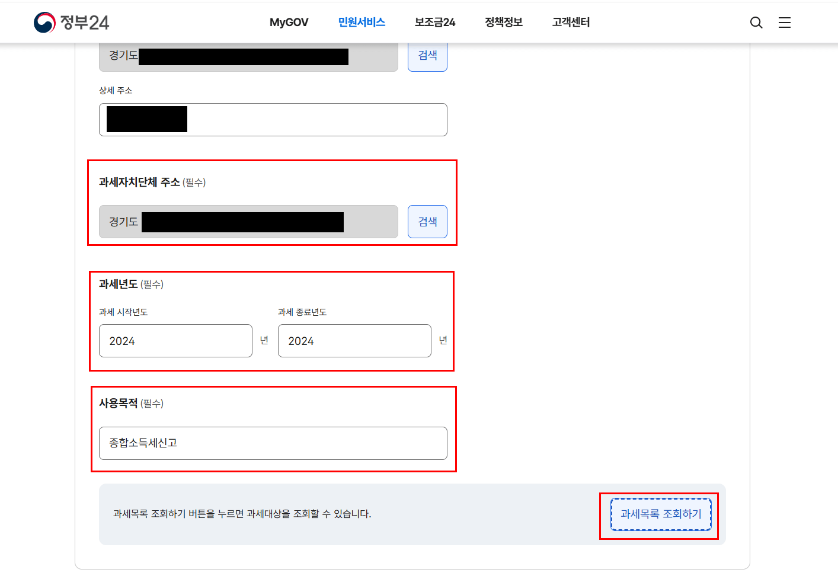This screenshot has height=579, width=838.
Task: Click the grayed 과세자치단체 주소 address box
Action: click(x=248, y=222)
